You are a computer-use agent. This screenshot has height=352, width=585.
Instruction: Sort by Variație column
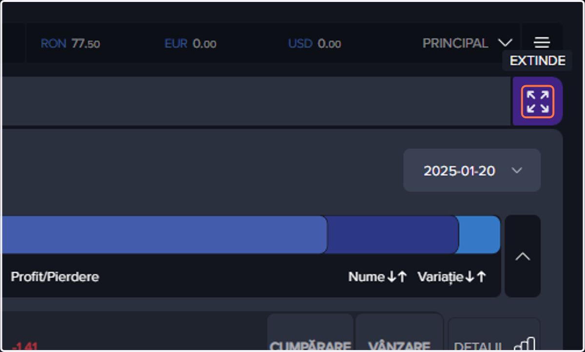coord(452,277)
